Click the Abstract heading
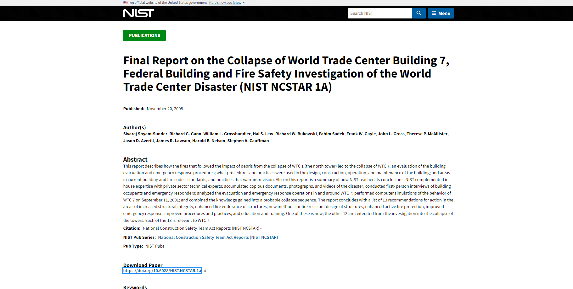573x289 pixels. 135,159
